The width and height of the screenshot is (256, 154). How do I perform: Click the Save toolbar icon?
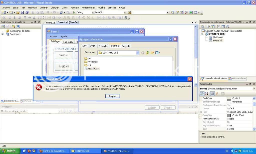click(x=22, y=13)
